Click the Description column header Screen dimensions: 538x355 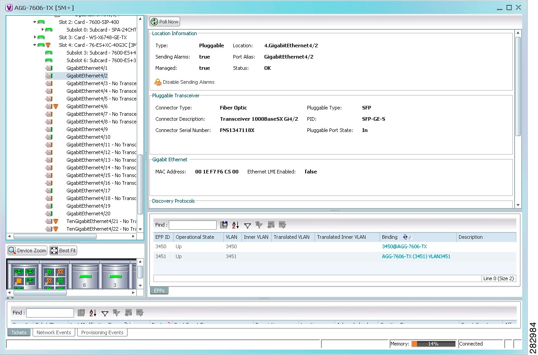pos(486,237)
